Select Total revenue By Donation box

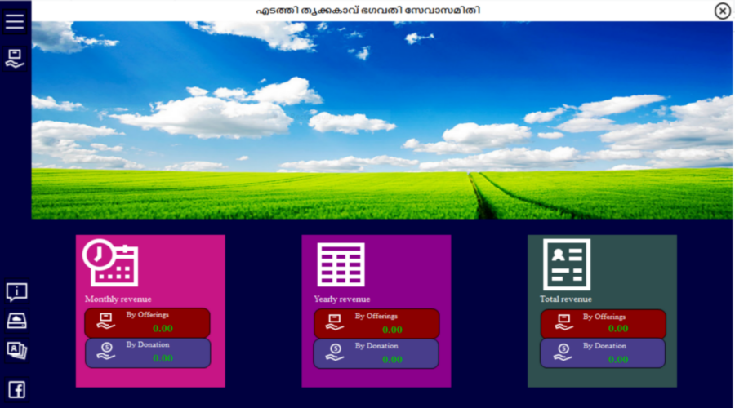click(x=603, y=353)
